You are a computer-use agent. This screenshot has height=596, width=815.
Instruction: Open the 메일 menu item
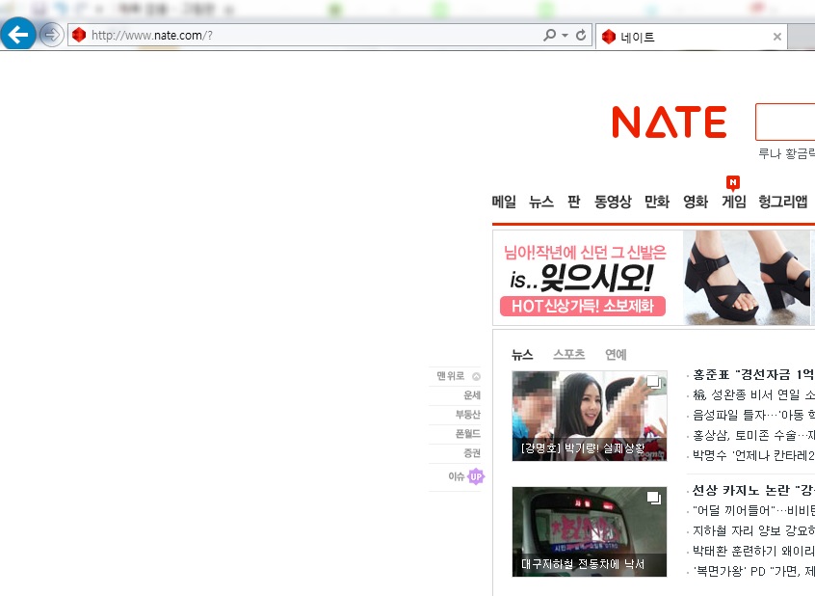click(504, 202)
